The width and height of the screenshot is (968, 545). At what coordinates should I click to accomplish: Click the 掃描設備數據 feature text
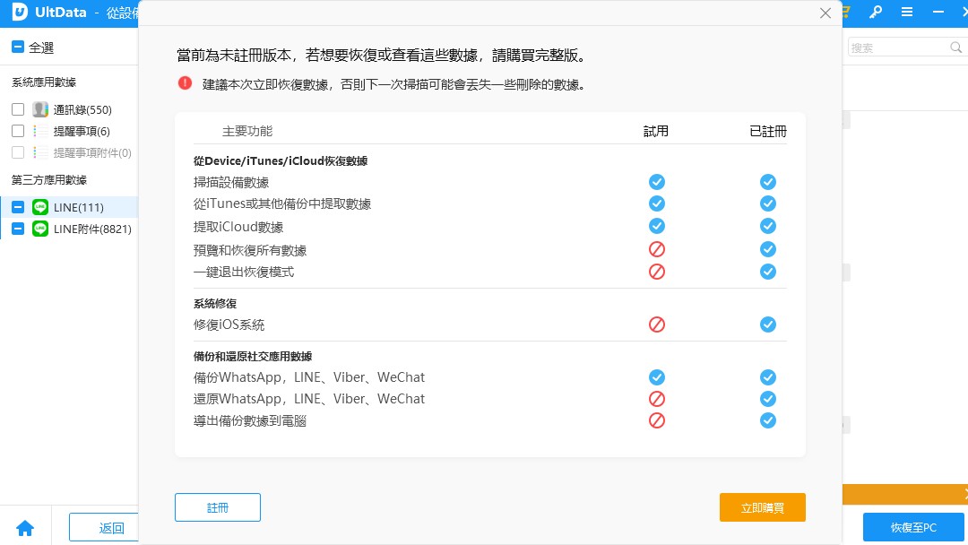[x=231, y=182]
